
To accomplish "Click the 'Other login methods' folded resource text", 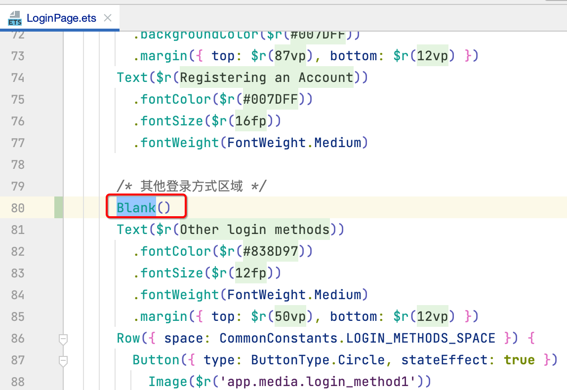I will [x=254, y=229].
